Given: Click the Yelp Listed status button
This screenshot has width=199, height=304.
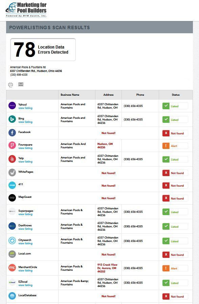Looking at the screenshot, I should tap(175, 159).
